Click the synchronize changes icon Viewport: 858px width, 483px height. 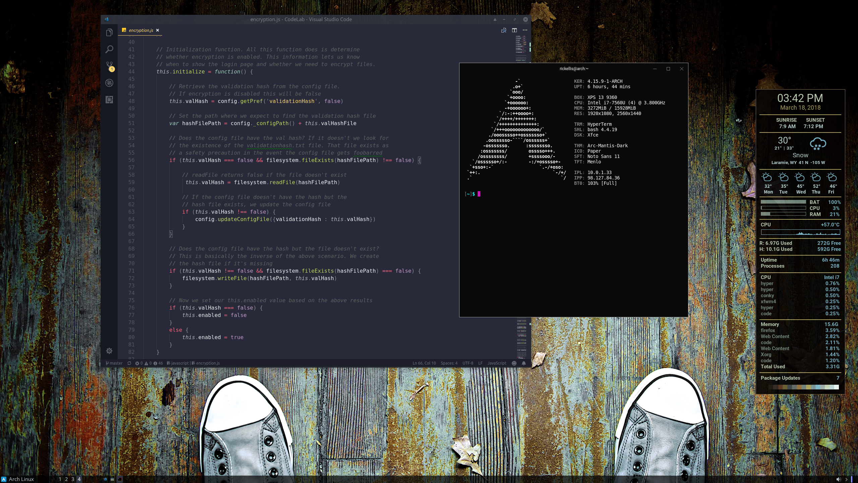pyautogui.click(x=129, y=363)
